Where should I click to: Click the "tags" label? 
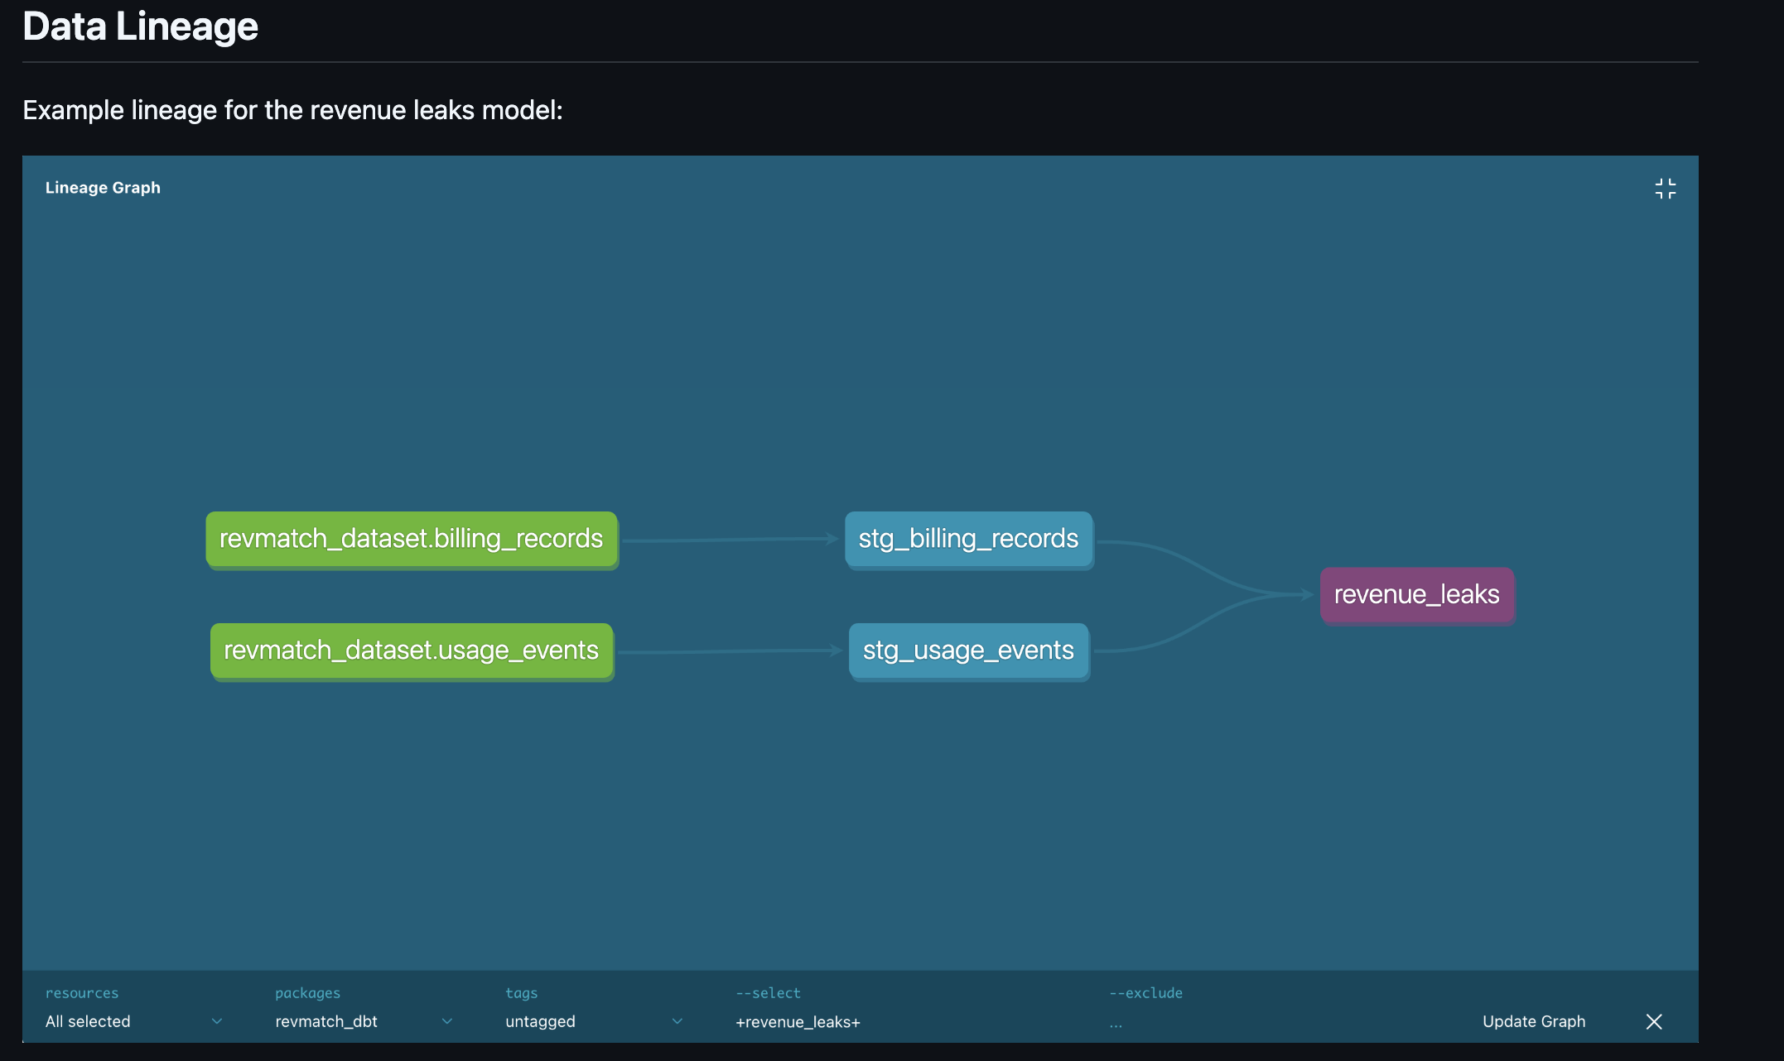(521, 992)
